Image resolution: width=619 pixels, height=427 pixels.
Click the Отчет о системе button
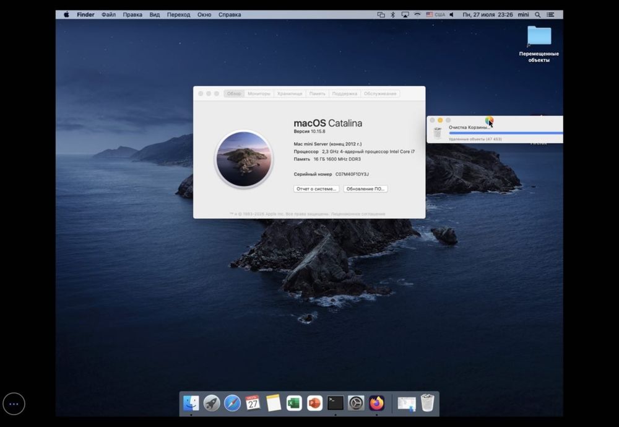(316, 189)
